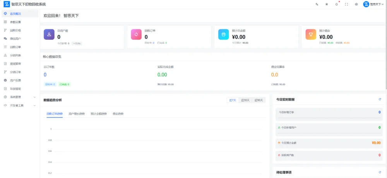Select the 近30天 time range
Image resolution: width=387 pixels, height=178 pixels.
pos(245,100)
